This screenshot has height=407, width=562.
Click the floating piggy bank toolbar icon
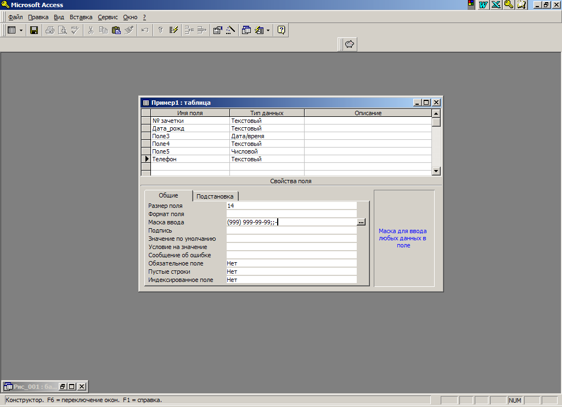(350, 44)
